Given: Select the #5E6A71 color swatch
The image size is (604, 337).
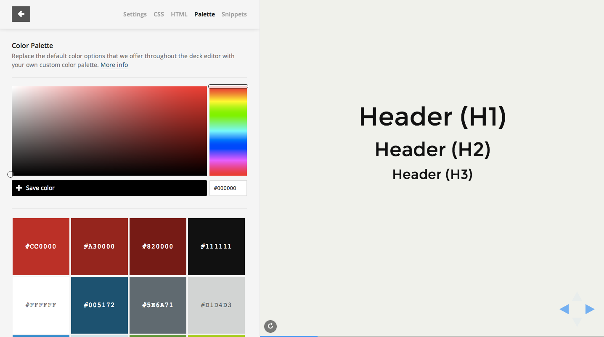Looking at the screenshot, I should pyautogui.click(x=158, y=305).
